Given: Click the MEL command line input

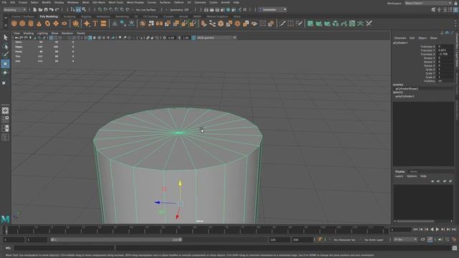Looking at the screenshot, I should (x=65, y=248).
